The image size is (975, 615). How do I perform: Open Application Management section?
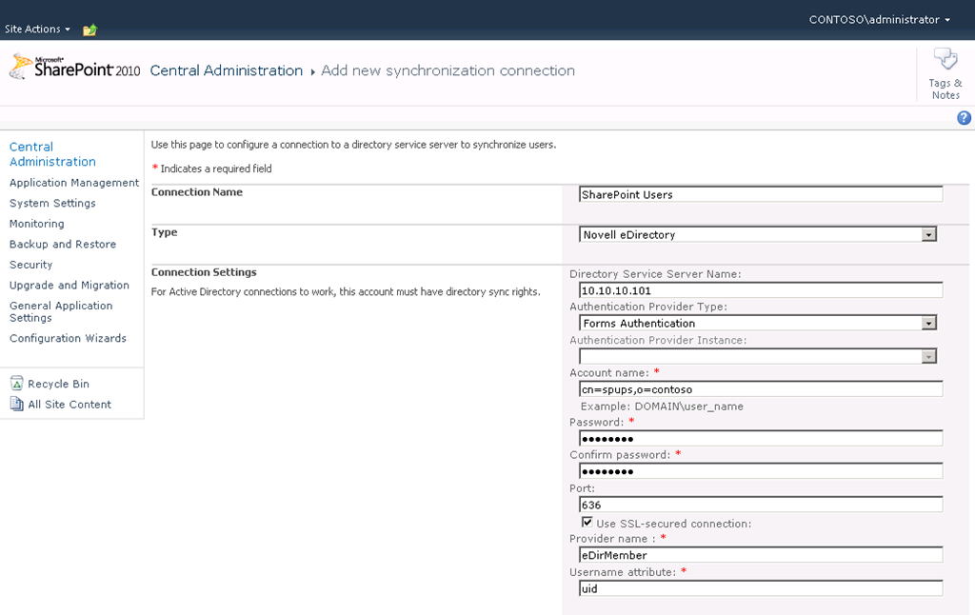click(x=74, y=183)
